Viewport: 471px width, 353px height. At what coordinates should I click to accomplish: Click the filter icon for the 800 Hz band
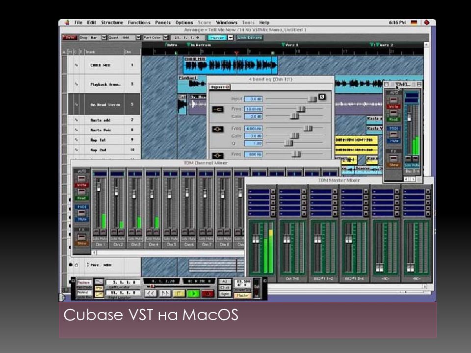pyautogui.click(x=218, y=155)
